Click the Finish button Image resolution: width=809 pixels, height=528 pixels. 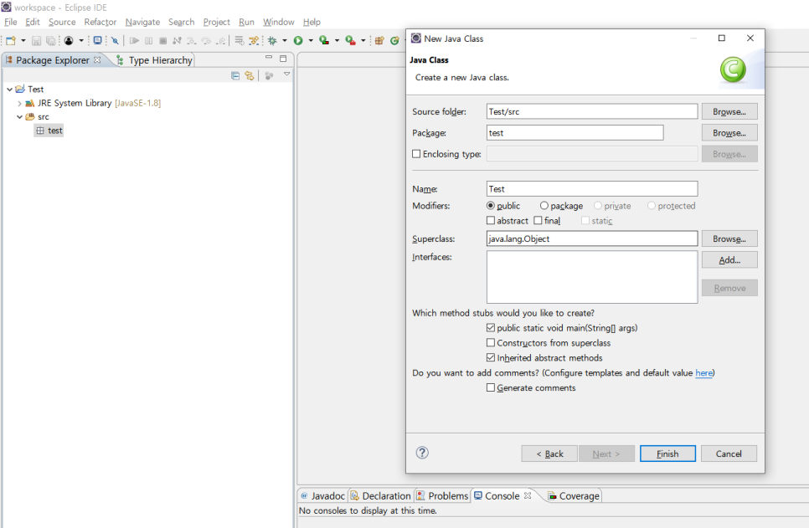coord(667,454)
